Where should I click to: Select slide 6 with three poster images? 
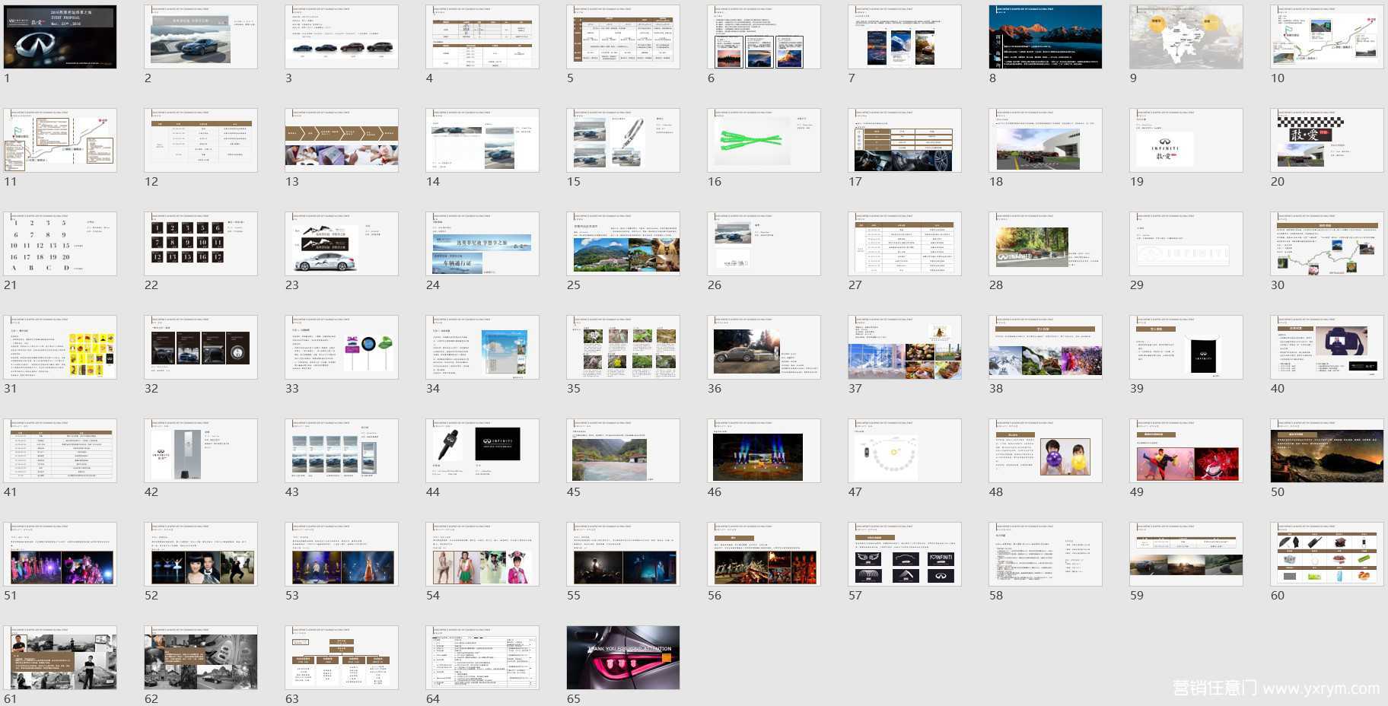[x=764, y=37]
